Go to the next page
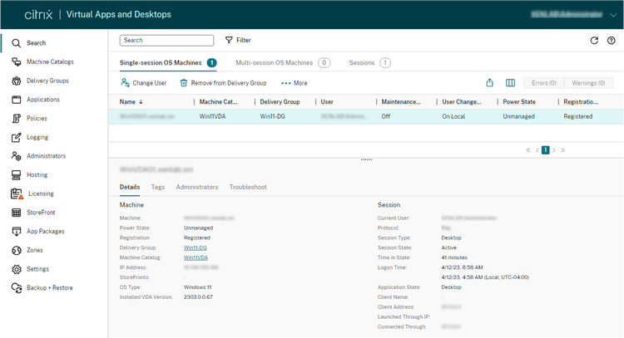This screenshot has height=338, width=624. pyautogui.click(x=554, y=150)
